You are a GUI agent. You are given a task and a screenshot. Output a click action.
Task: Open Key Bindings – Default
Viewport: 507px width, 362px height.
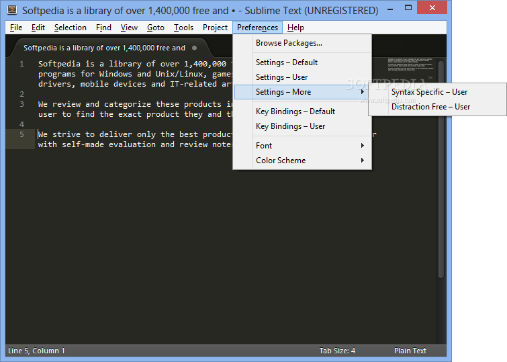(302, 111)
